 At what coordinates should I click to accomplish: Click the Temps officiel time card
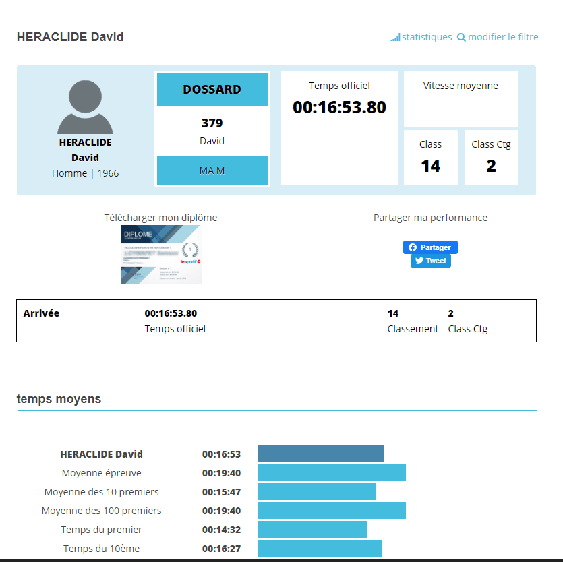pos(339,128)
